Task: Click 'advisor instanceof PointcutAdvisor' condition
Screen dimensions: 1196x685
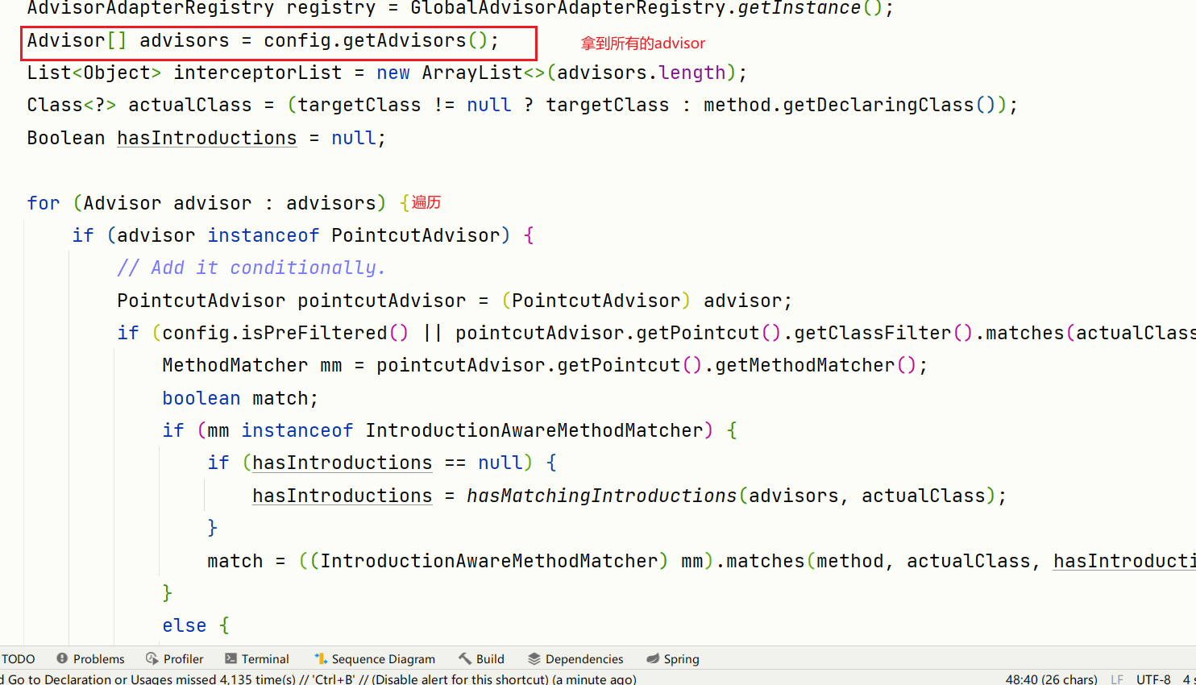Action: 309,235
